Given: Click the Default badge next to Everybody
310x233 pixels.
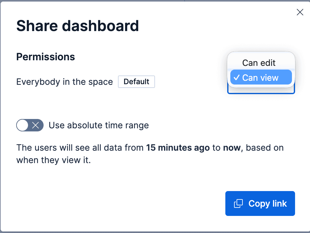Looking at the screenshot, I should (136, 82).
